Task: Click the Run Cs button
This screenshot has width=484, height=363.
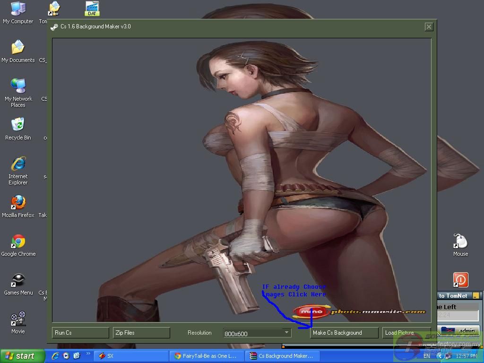Action: coord(80,333)
